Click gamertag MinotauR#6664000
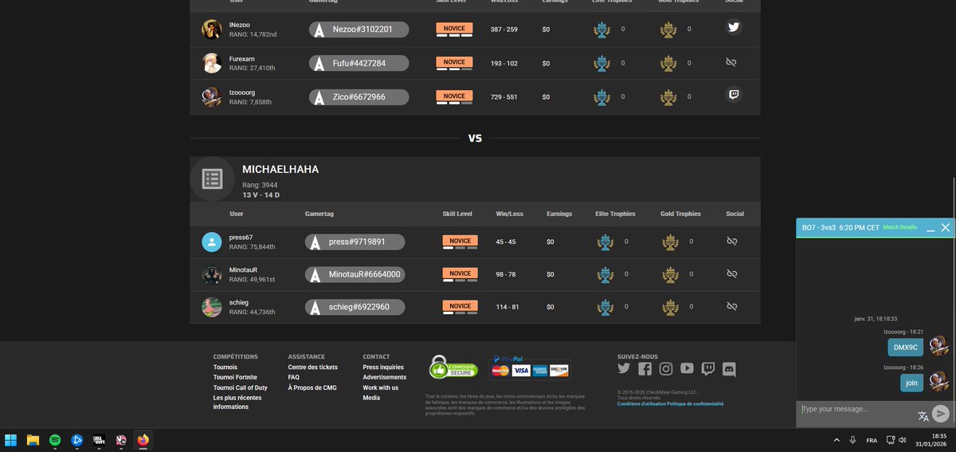Viewport: 956px width, 452px height. click(355, 274)
